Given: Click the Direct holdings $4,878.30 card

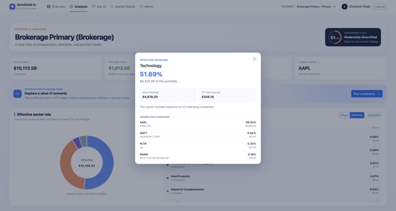Looking at the screenshot, I should point(168,95).
